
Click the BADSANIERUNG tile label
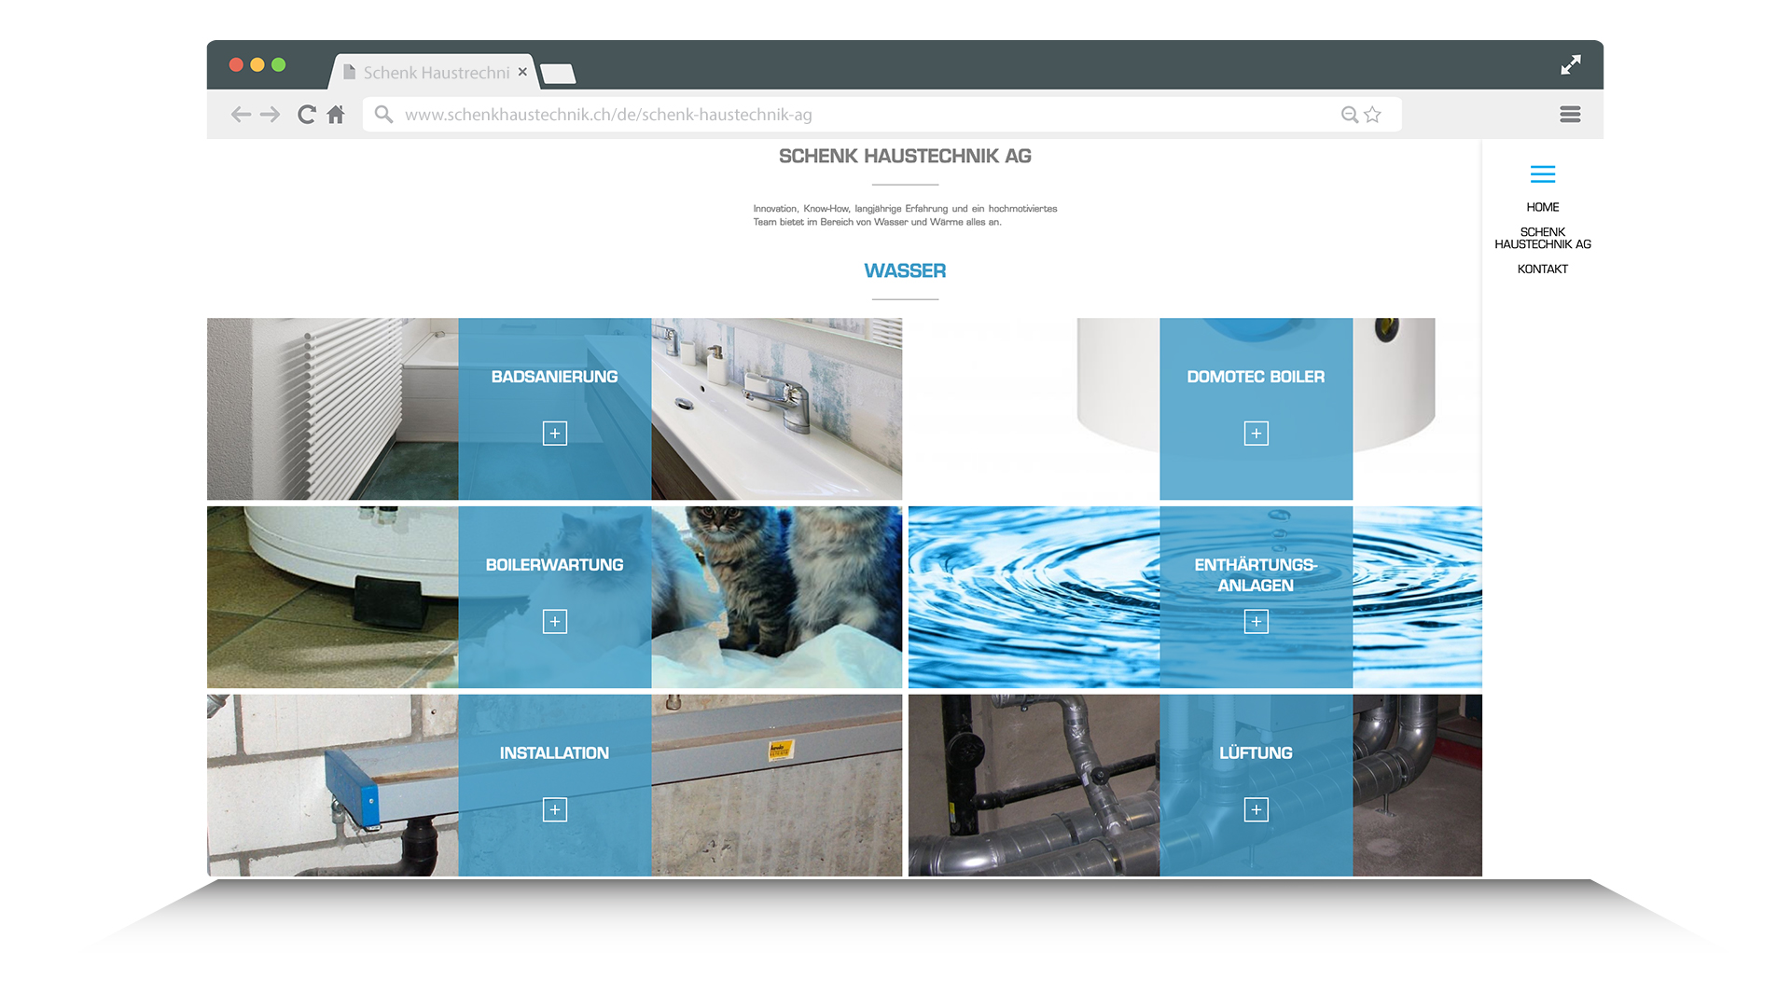pyautogui.click(x=555, y=377)
